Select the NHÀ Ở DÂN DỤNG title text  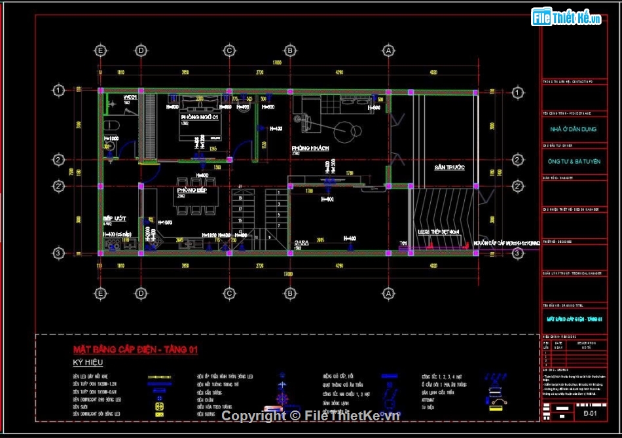(572, 130)
